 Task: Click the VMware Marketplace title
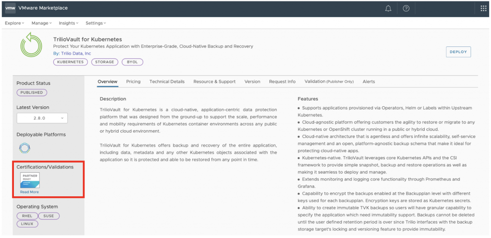click(x=44, y=8)
